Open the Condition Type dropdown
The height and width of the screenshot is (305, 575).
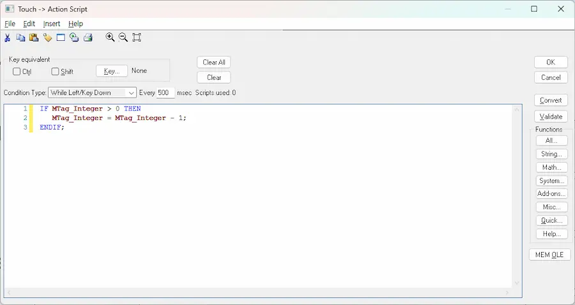92,93
